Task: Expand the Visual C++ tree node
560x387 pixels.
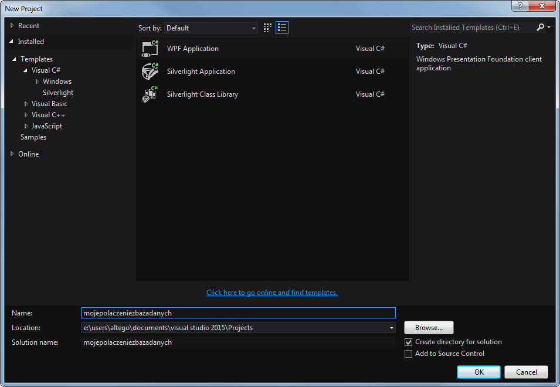Action: click(26, 115)
